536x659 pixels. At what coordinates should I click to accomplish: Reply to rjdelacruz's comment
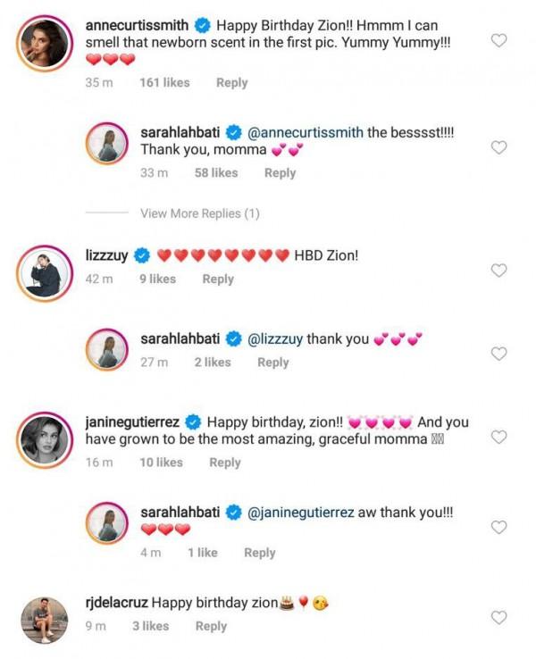pyautogui.click(x=211, y=626)
